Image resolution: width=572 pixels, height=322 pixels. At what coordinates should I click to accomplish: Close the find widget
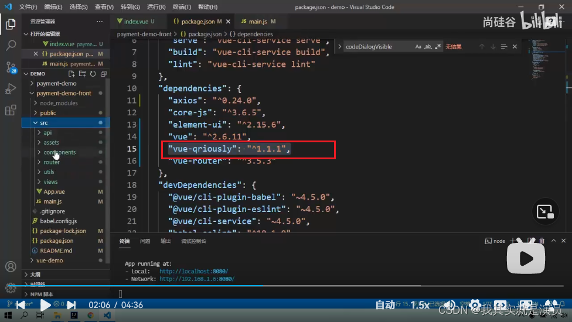515,47
